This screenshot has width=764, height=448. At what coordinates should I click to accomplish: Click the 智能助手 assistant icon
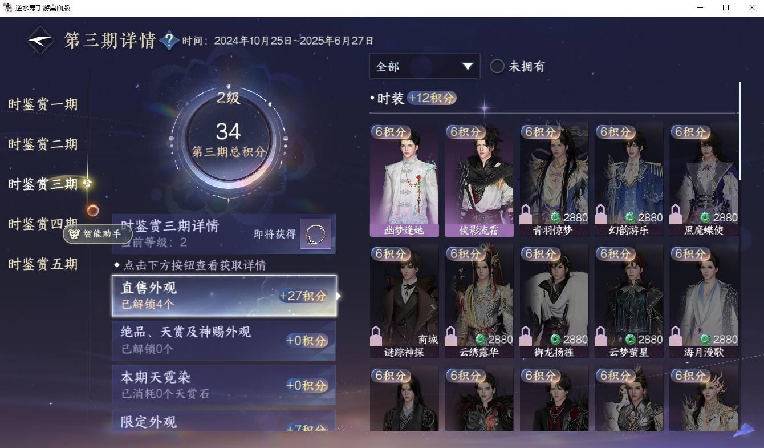coord(97,233)
